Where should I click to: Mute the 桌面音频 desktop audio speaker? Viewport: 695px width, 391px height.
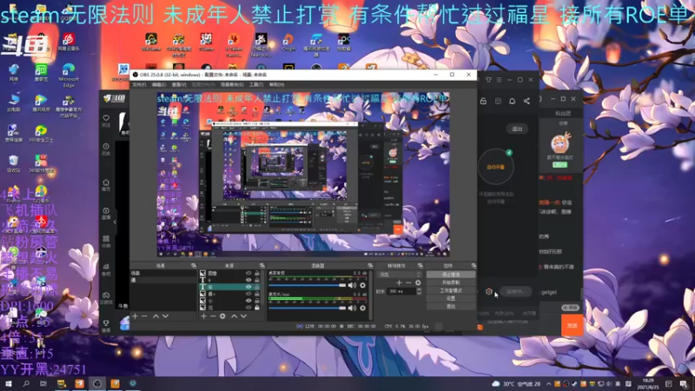(352, 286)
